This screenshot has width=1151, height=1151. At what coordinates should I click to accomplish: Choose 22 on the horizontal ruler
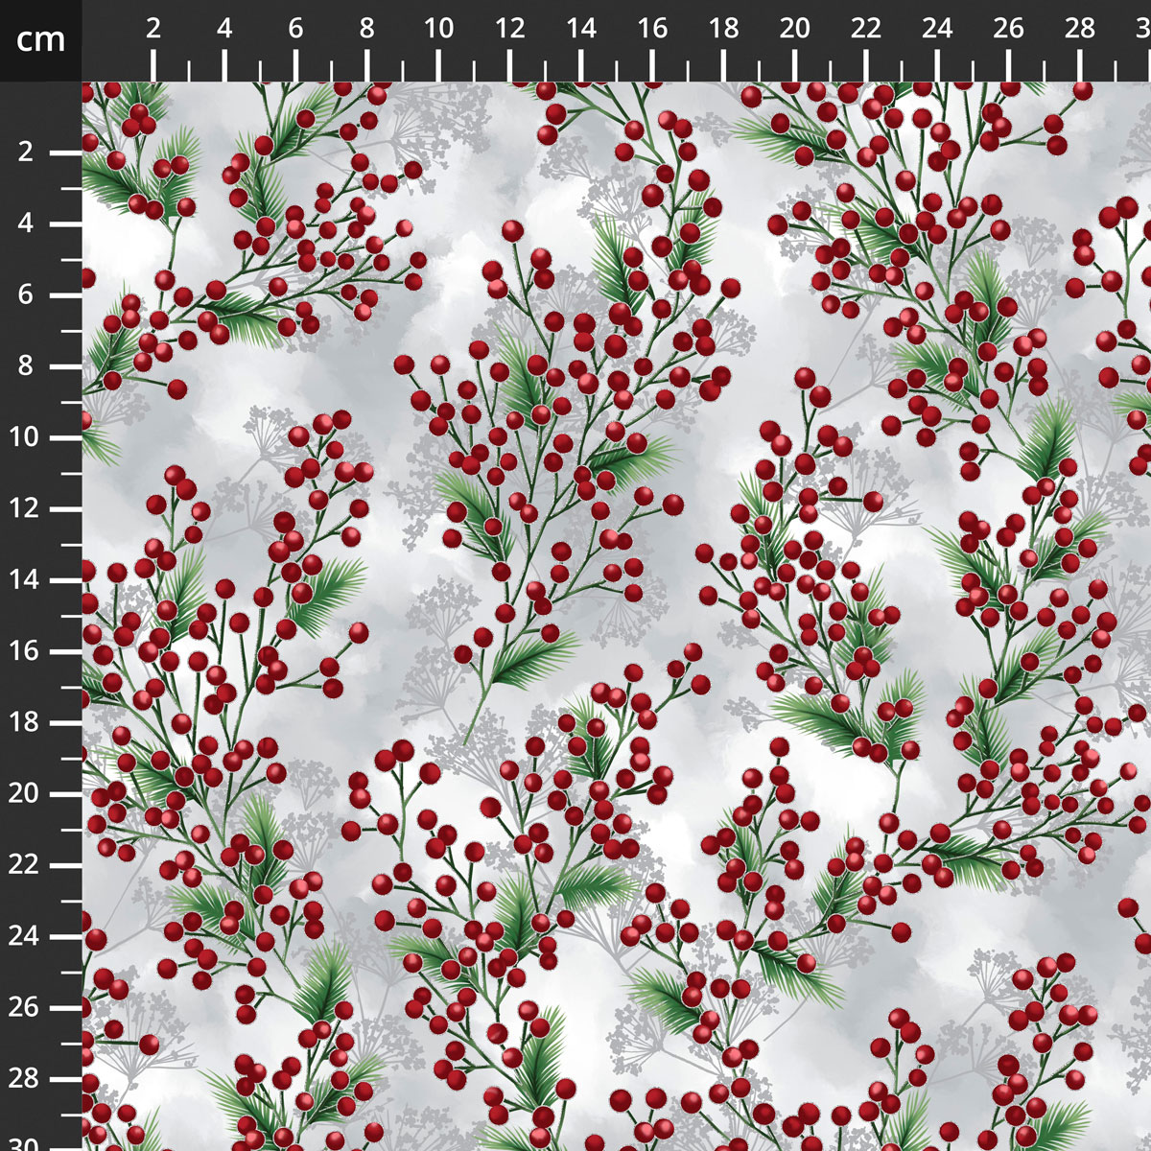pyautogui.click(x=866, y=29)
